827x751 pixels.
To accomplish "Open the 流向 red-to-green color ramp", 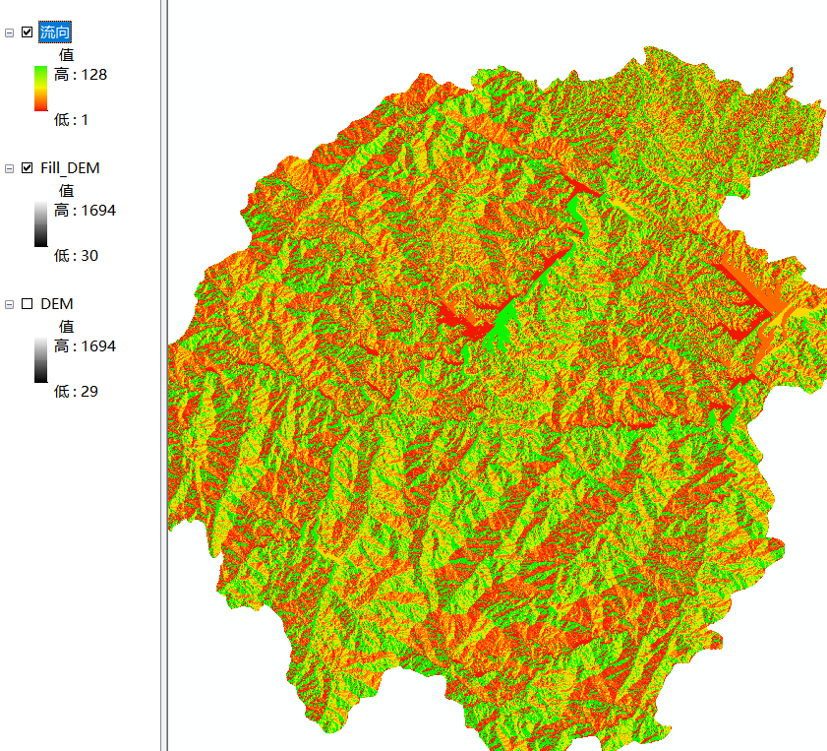I will pyautogui.click(x=40, y=89).
